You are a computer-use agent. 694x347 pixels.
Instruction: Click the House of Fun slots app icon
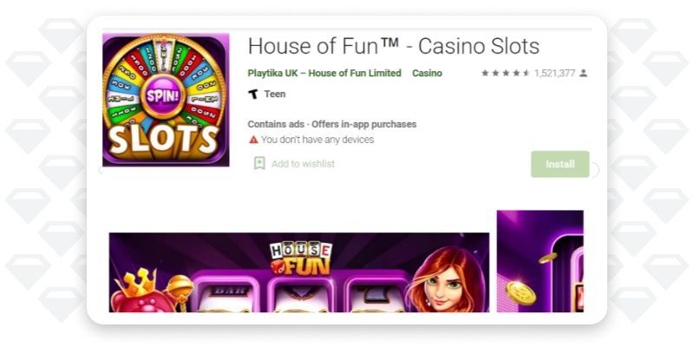point(166,100)
